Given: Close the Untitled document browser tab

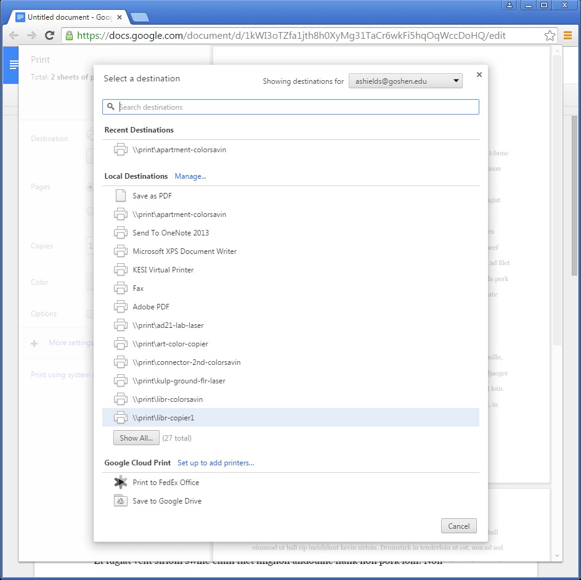Looking at the screenshot, I should (120, 17).
